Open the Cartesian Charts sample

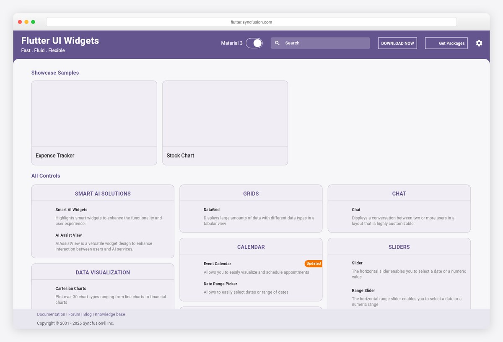point(103,295)
